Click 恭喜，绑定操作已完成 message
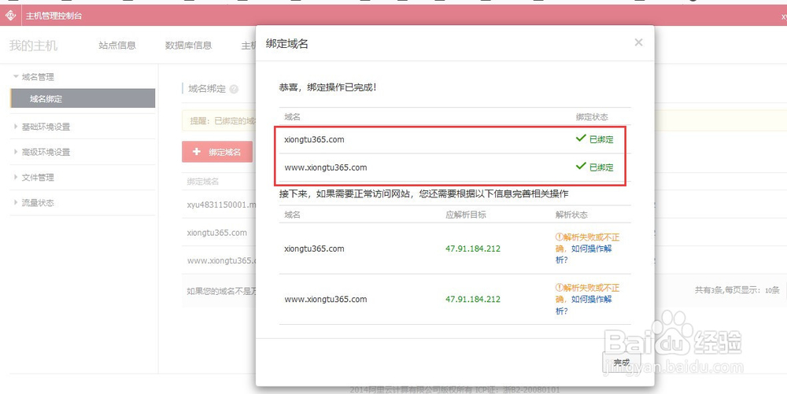Image resolution: width=787 pixels, height=394 pixels. click(327, 87)
